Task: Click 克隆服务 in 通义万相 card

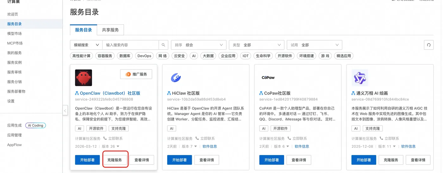Action: pos(391,160)
